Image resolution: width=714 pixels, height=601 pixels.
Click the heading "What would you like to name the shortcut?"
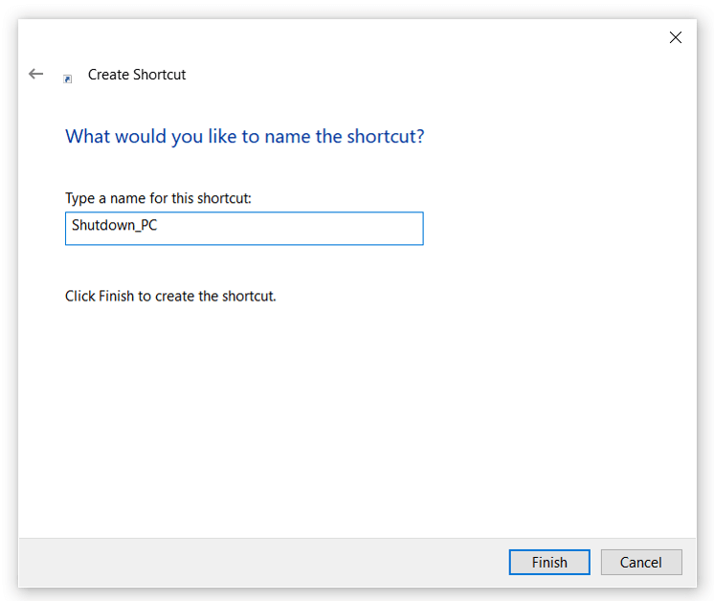pyautogui.click(x=244, y=136)
